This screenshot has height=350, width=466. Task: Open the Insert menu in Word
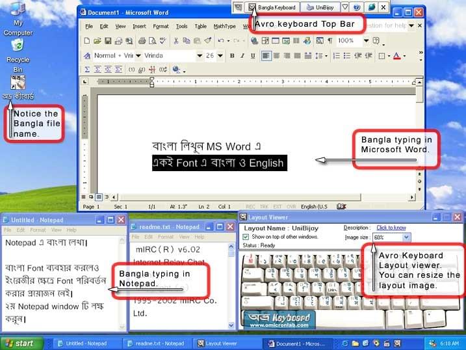point(139,26)
